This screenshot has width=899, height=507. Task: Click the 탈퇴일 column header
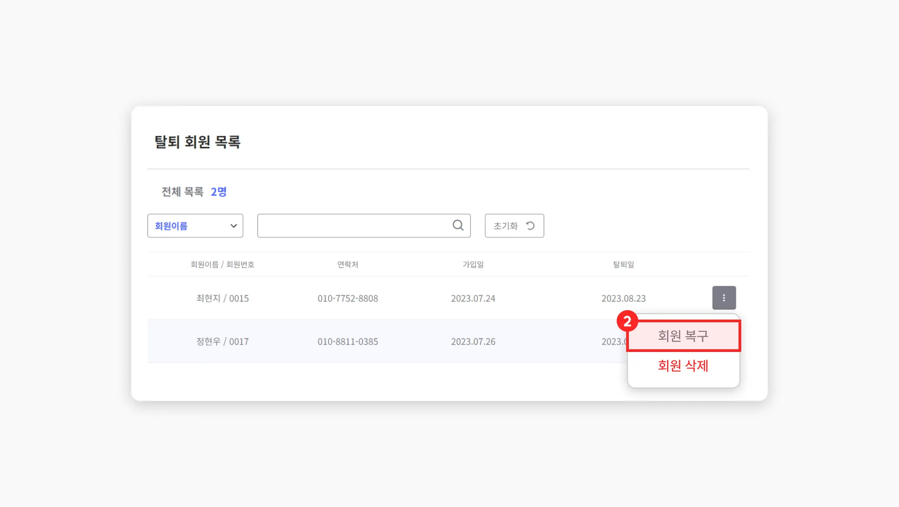623,264
